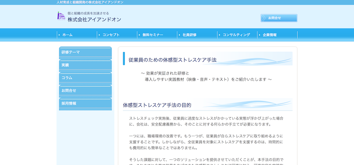This screenshot has height=165, width=354.
Task: Open コンセプト navigation item
Action: click(x=111, y=35)
